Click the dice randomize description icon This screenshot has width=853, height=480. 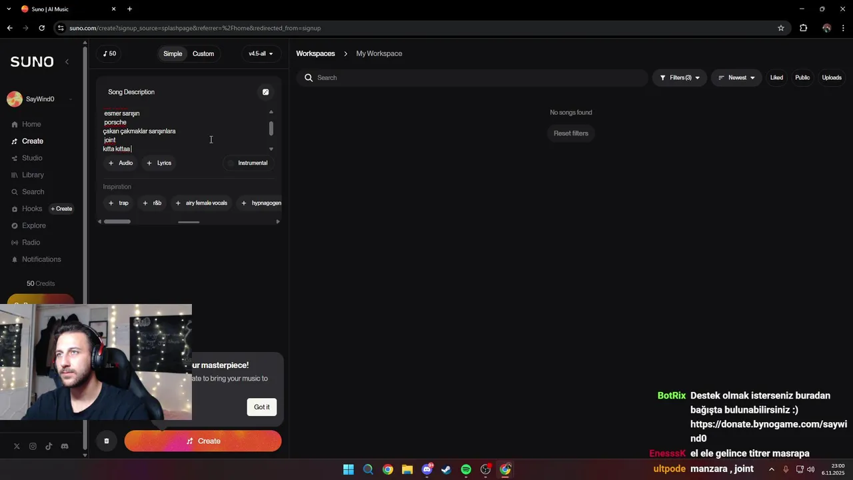pyautogui.click(x=265, y=92)
